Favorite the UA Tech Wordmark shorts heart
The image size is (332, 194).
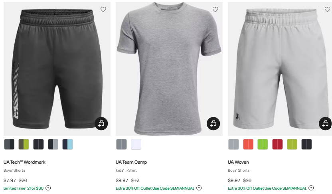tap(103, 9)
